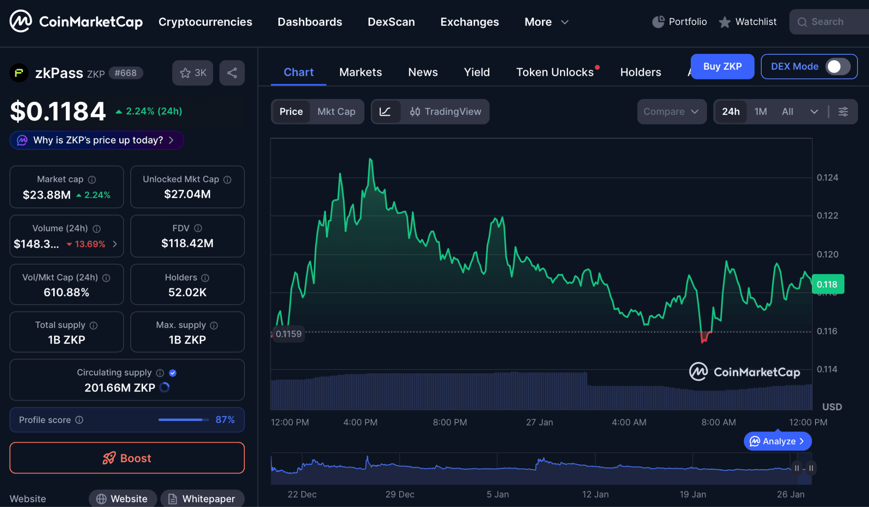Open the Compare dropdown

click(x=672, y=112)
